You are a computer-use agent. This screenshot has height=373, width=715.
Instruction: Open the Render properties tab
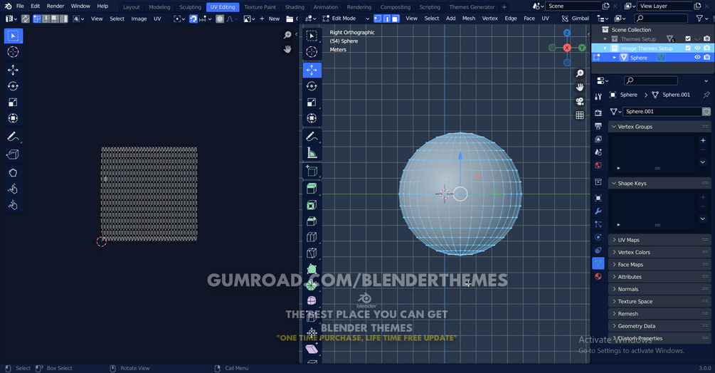(x=598, y=112)
